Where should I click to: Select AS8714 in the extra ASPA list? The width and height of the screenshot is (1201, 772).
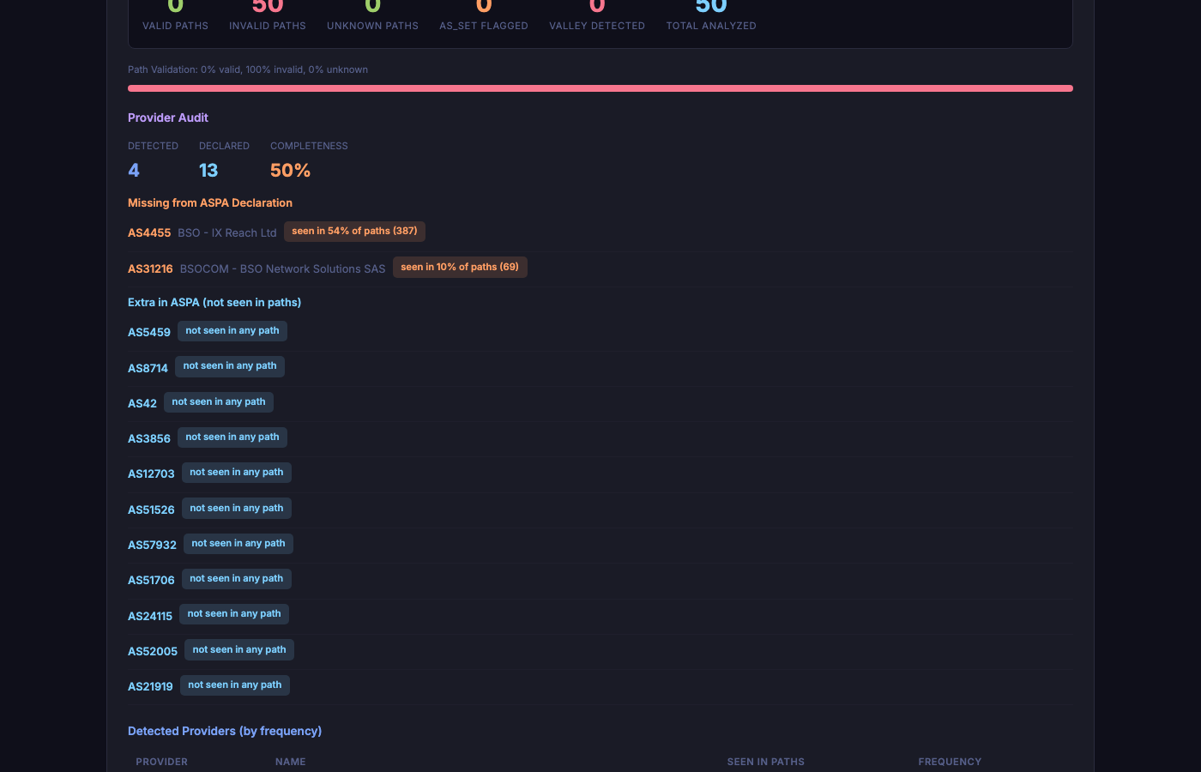pyautogui.click(x=148, y=368)
